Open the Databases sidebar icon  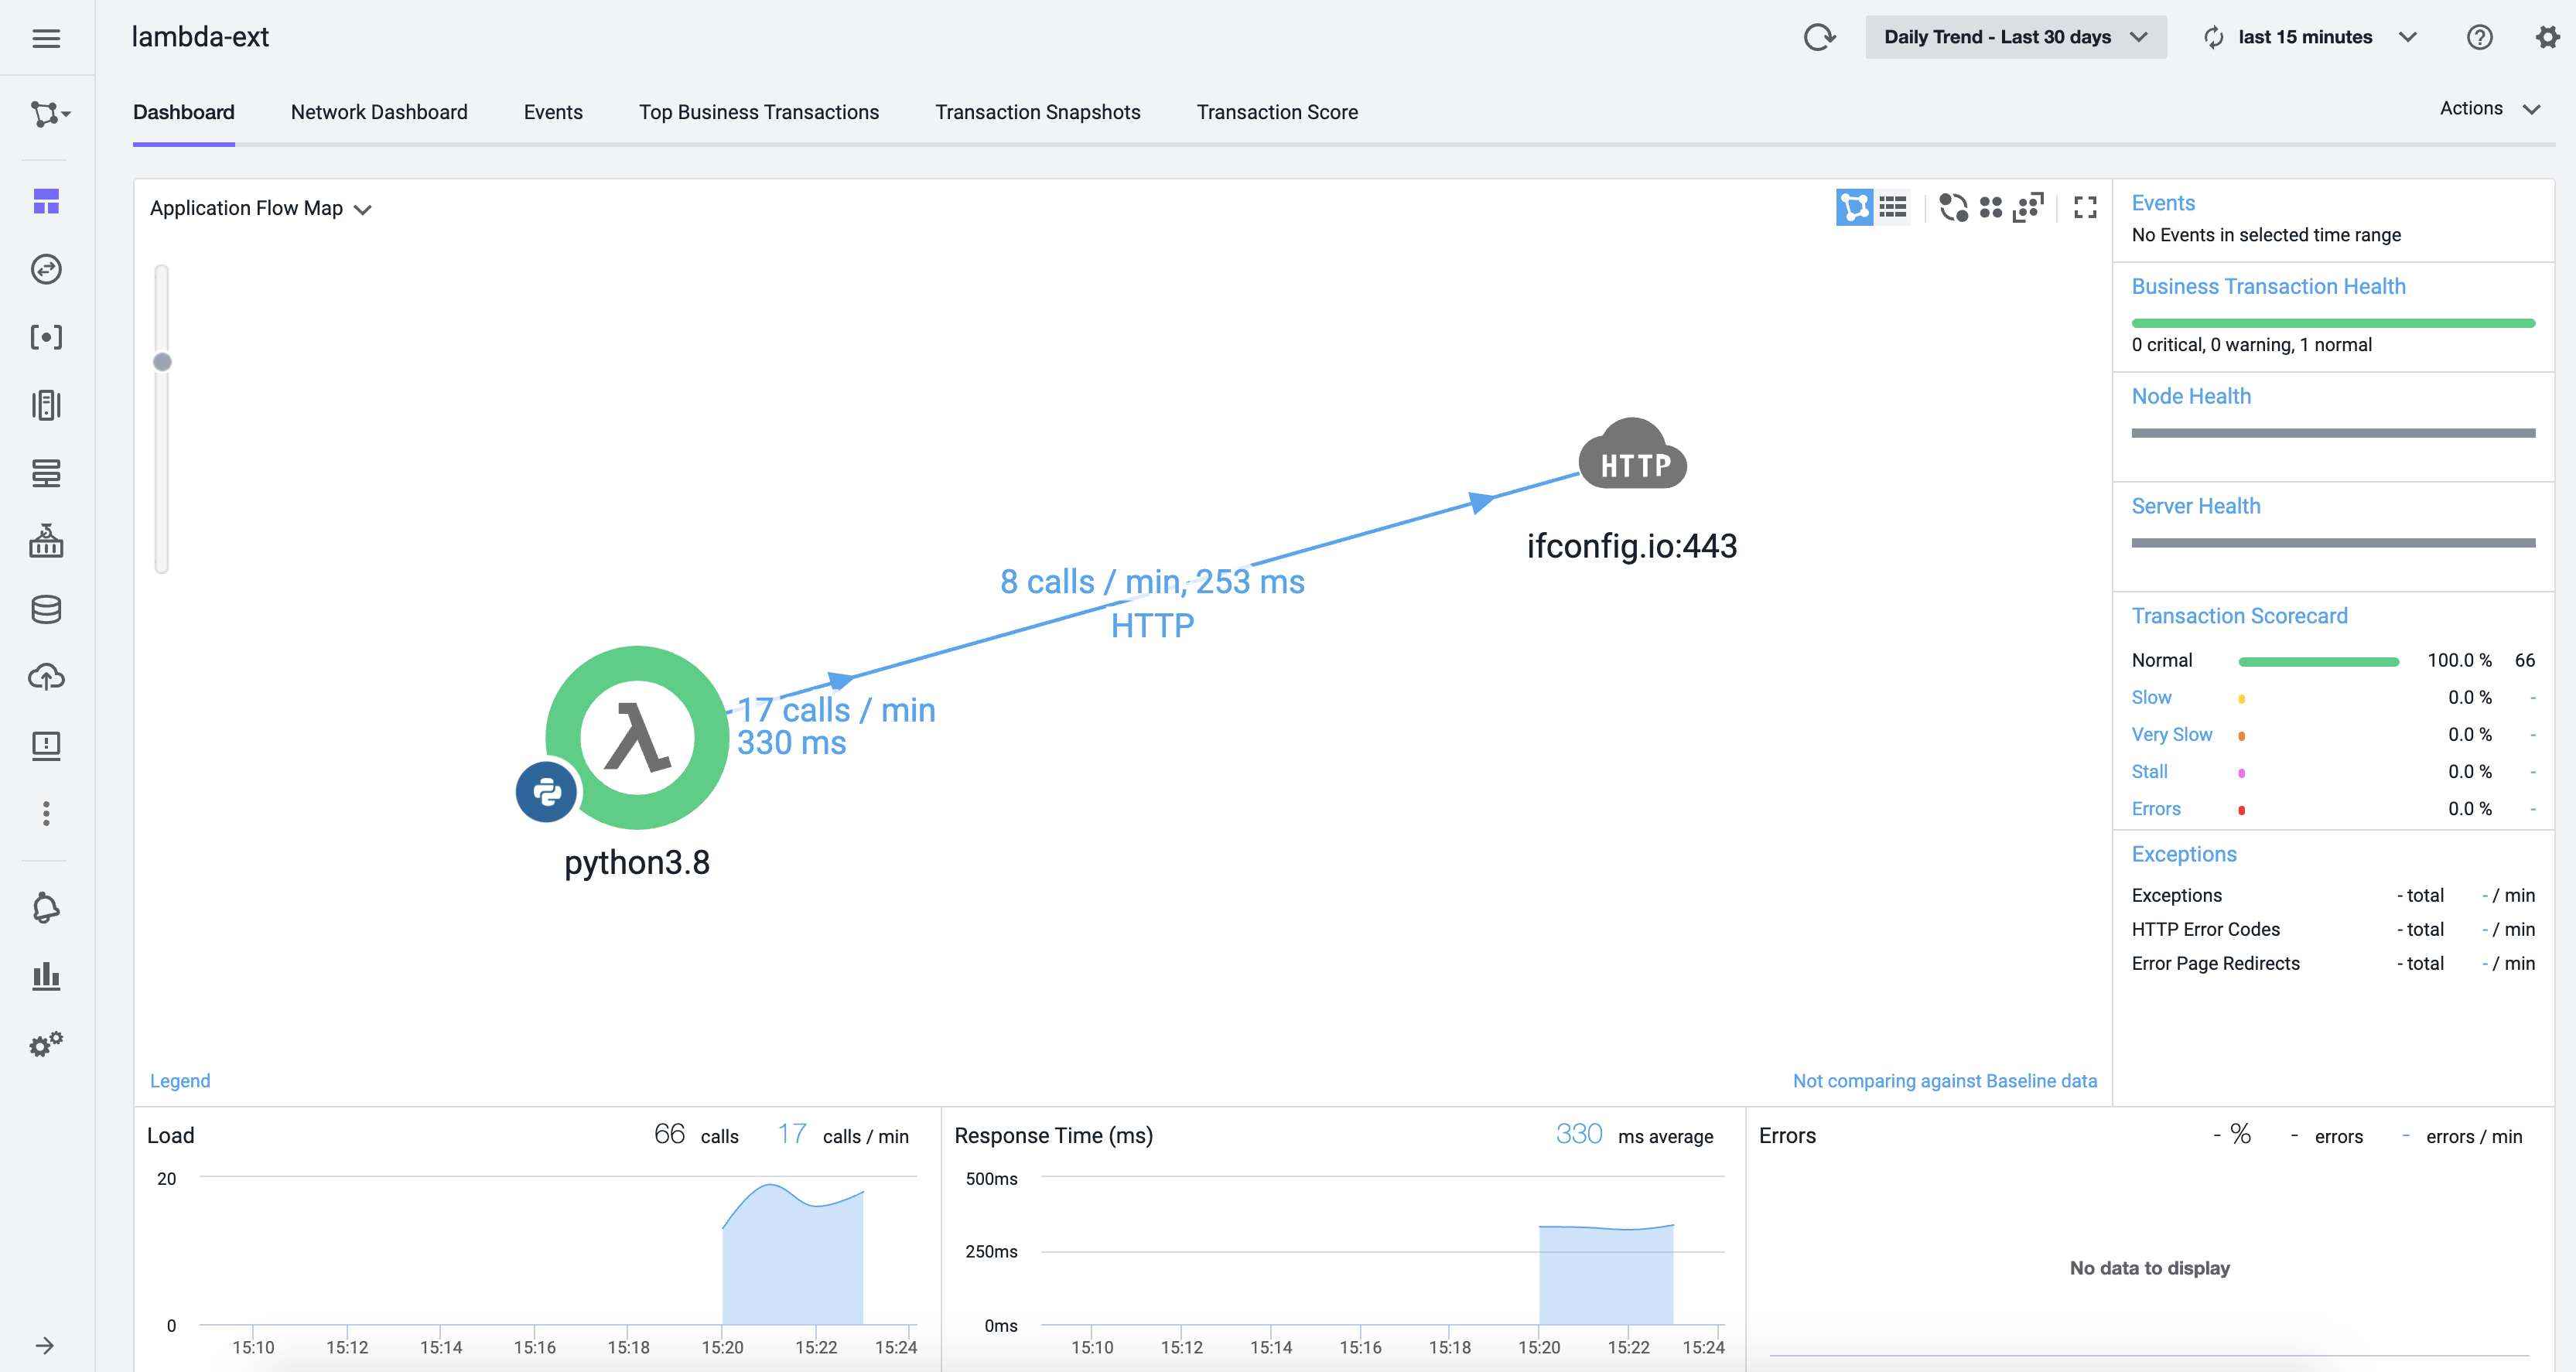[46, 609]
